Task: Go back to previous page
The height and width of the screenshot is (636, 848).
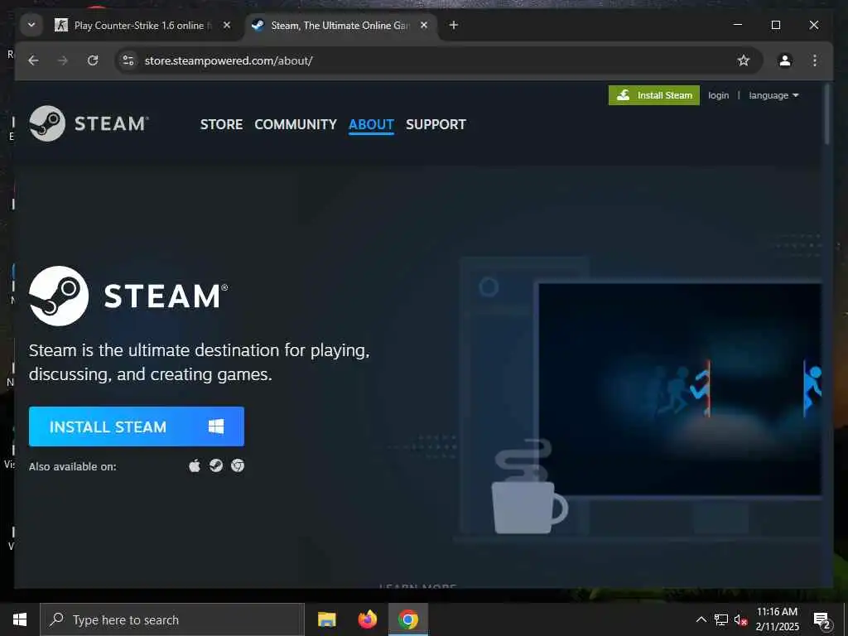Action: (33, 60)
